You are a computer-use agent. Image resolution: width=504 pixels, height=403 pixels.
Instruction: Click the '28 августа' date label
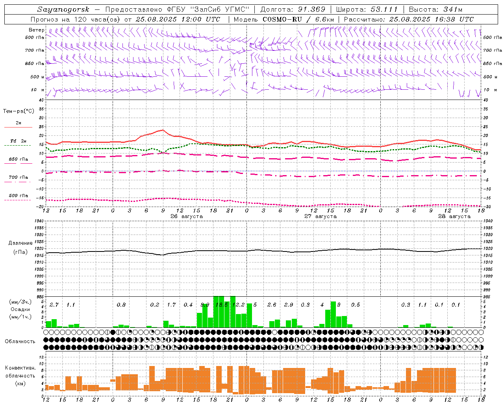pos(454,216)
